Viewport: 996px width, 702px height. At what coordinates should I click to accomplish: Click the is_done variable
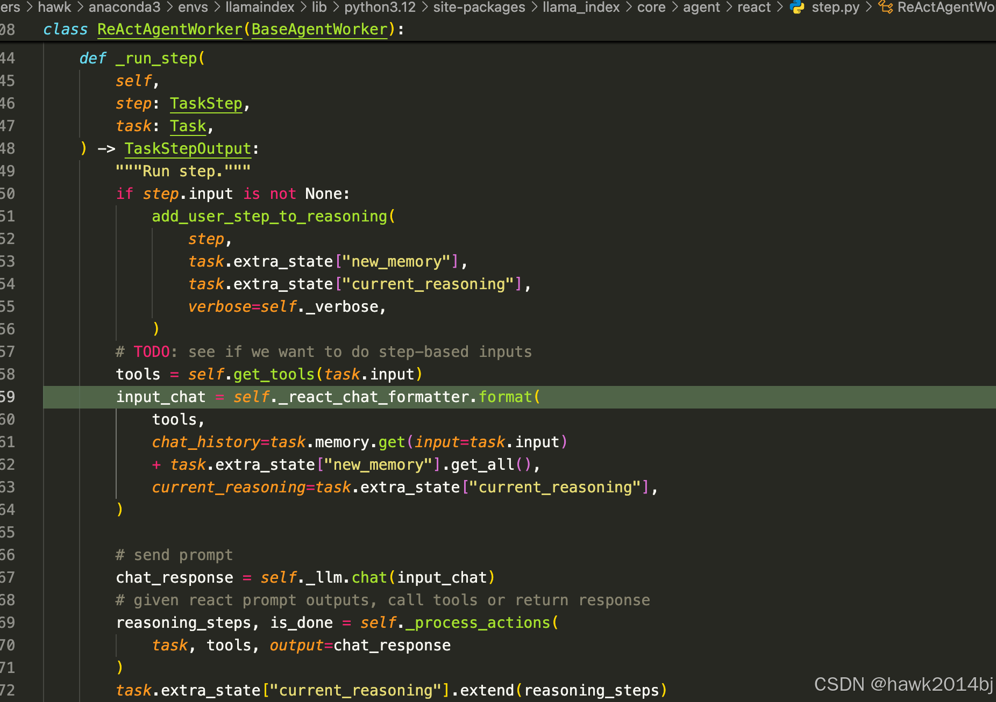(301, 622)
